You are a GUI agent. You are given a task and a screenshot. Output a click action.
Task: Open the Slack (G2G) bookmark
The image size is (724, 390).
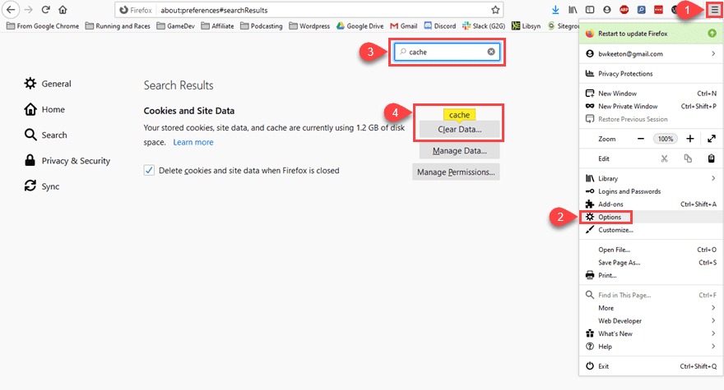click(484, 25)
